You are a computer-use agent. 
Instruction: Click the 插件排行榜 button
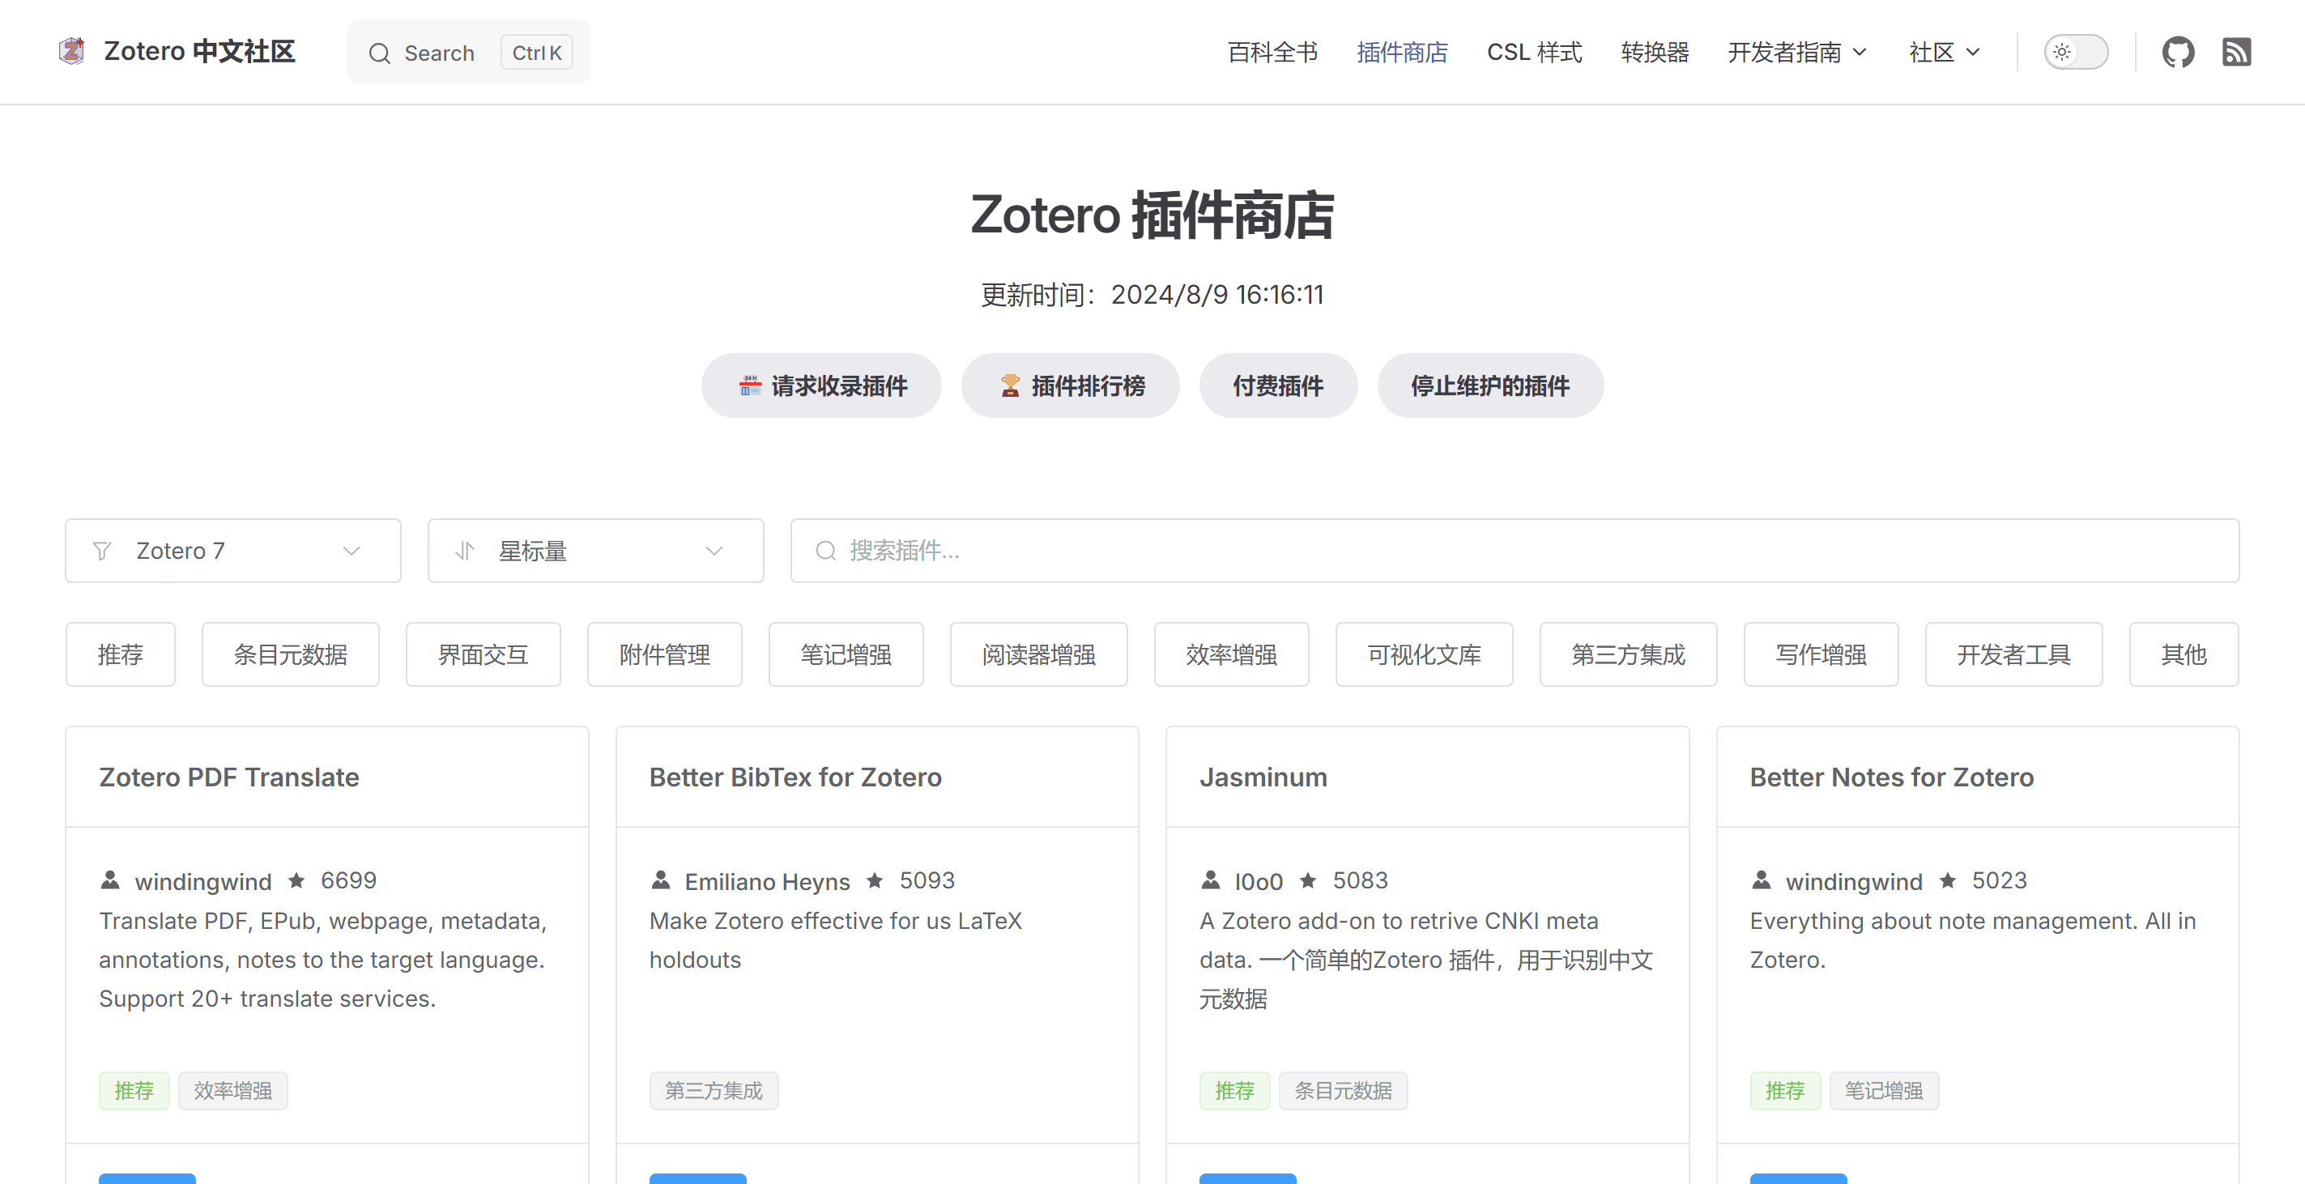tap(1070, 385)
